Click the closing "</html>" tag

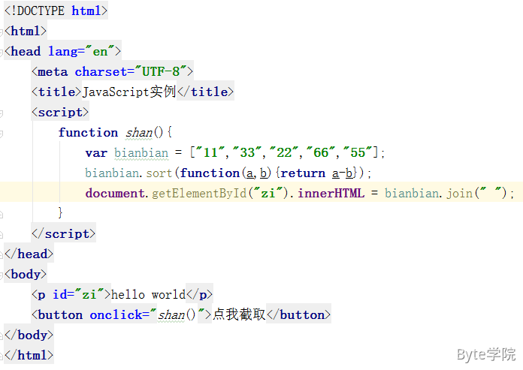pyautogui.click(x=29, y=355)
